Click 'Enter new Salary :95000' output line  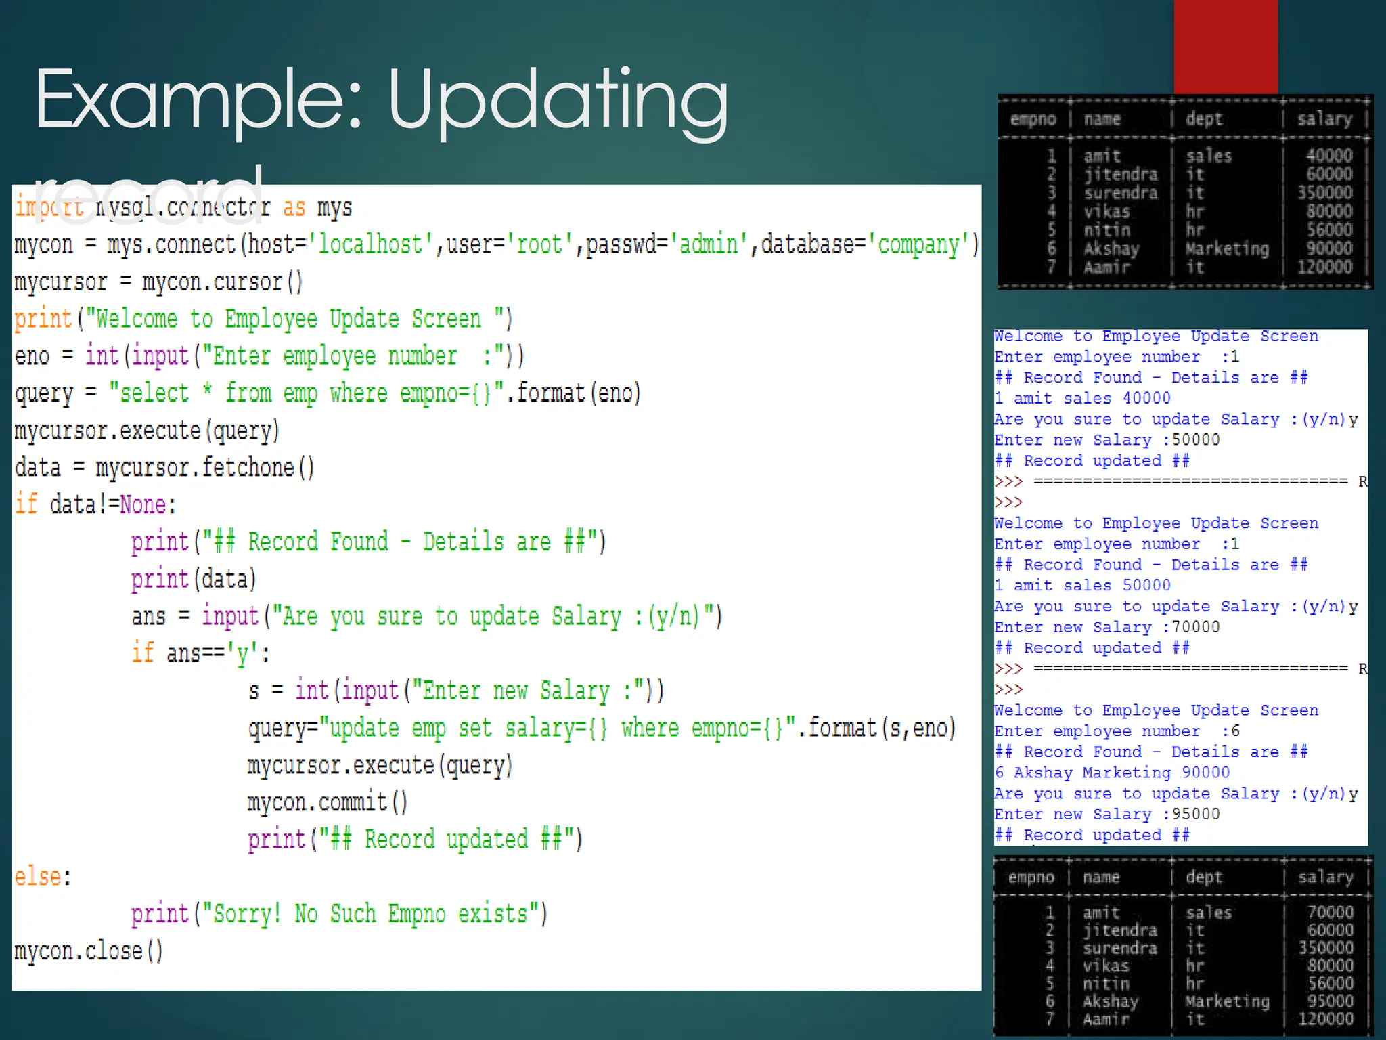(1106, 815)
